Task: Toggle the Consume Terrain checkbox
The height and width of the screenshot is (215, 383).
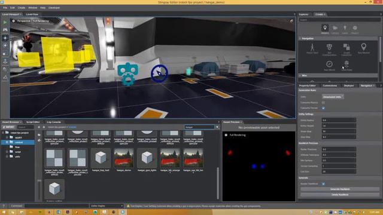Action: click(323, 108)
